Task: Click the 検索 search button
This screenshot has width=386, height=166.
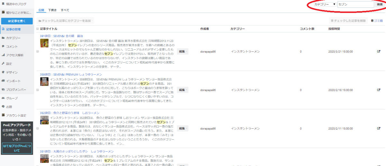Action: 380,5
